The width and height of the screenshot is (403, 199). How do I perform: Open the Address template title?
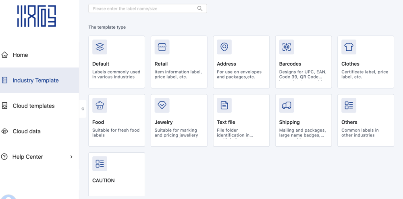(x=226, y=64)
